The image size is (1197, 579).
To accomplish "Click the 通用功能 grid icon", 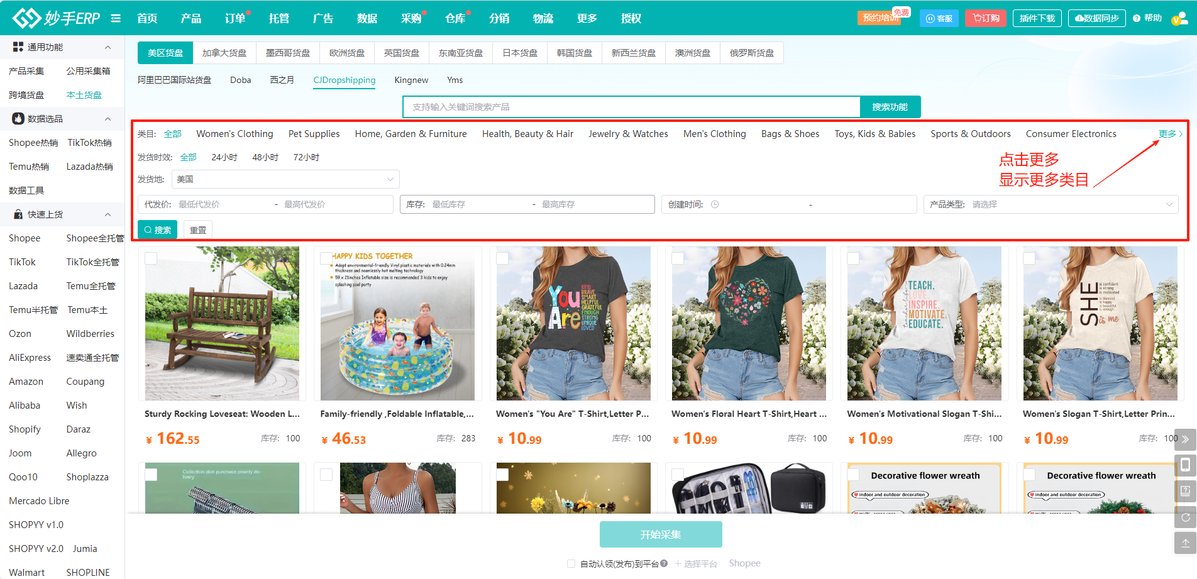I will [x=18, y=47].
